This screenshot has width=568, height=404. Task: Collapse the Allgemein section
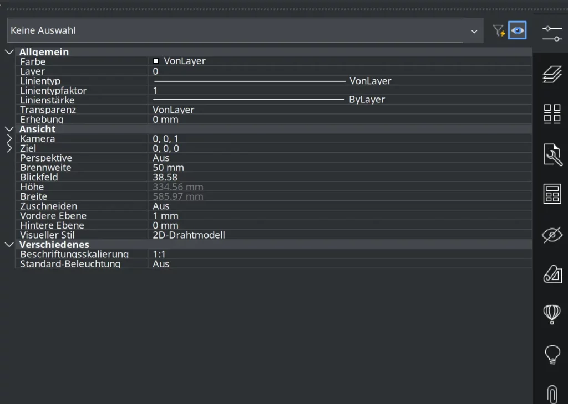(x=9, y=52)
